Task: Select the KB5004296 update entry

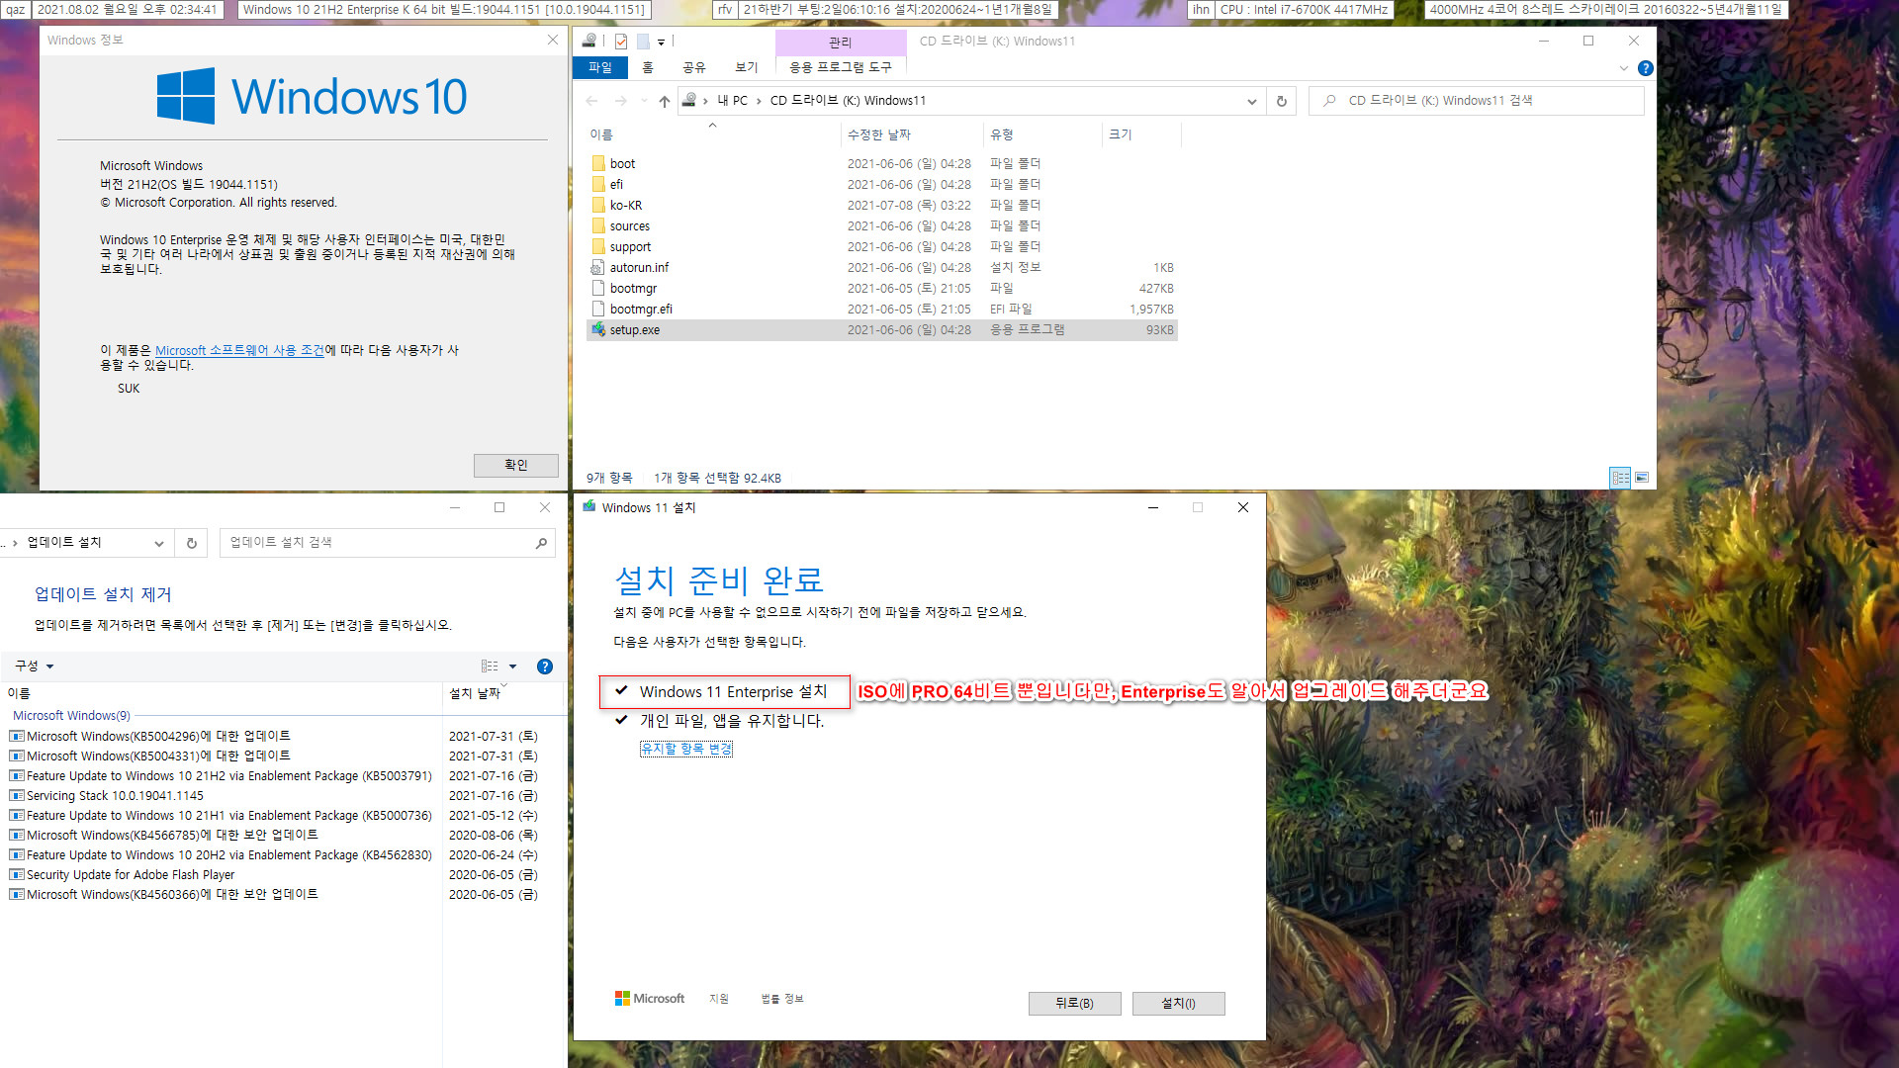Action: 274,737
